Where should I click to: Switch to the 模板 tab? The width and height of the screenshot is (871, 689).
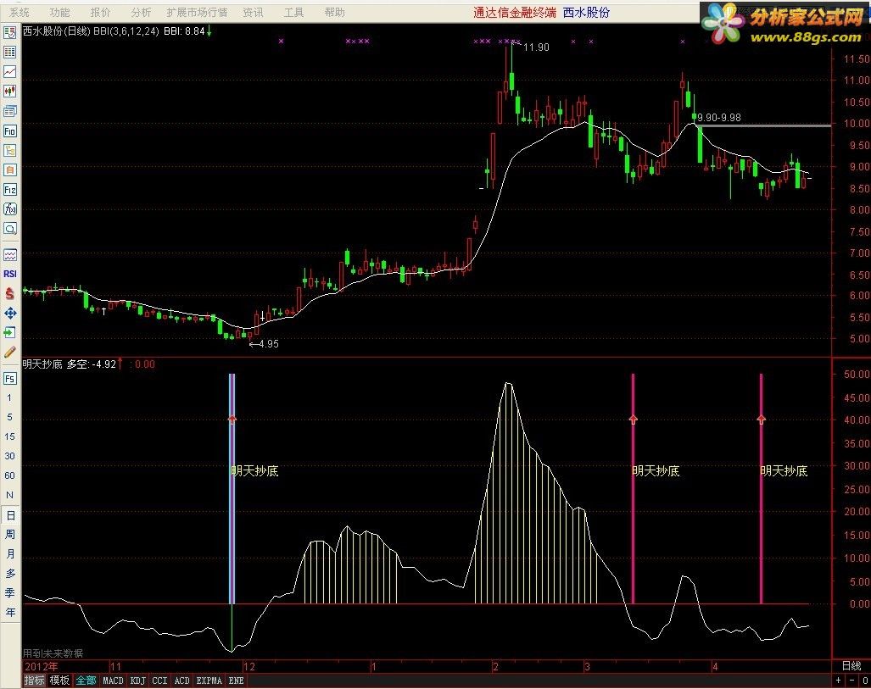59,681
